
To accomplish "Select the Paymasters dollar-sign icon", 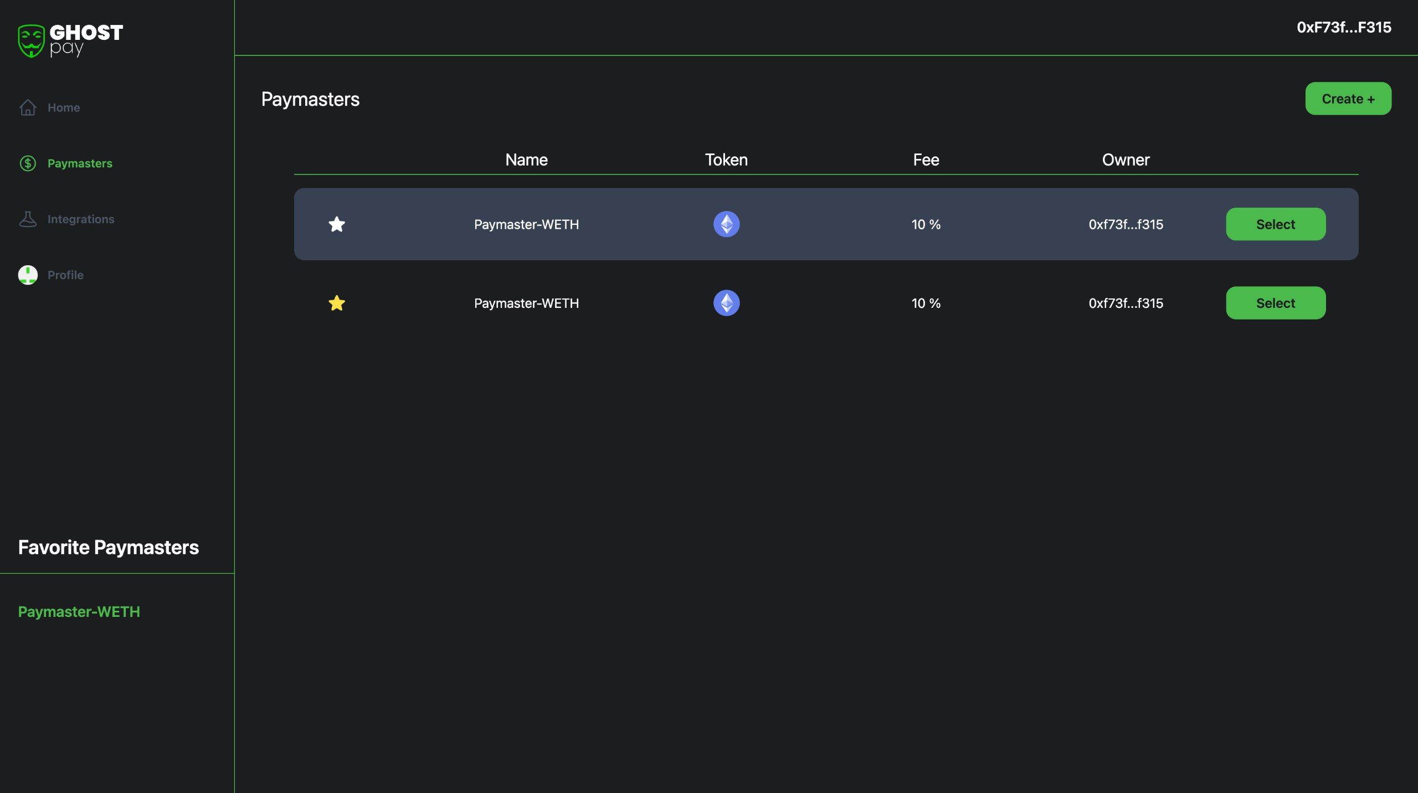I will [x=27, y=163].
